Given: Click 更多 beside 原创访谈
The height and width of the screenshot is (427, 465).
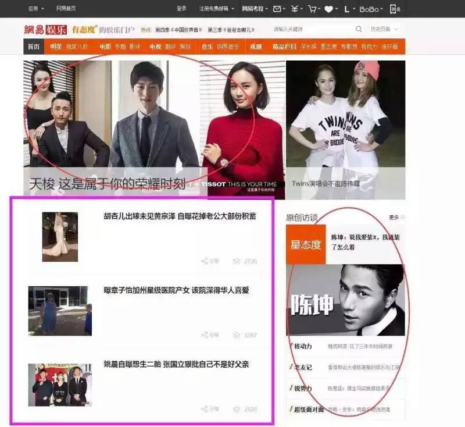Looking at the screenshot, I should tap(396, 218).
